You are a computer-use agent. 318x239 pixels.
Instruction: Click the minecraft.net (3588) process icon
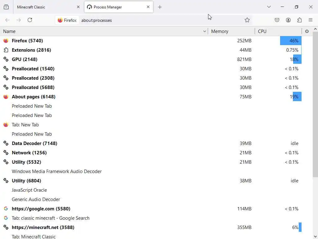(6, 227)
